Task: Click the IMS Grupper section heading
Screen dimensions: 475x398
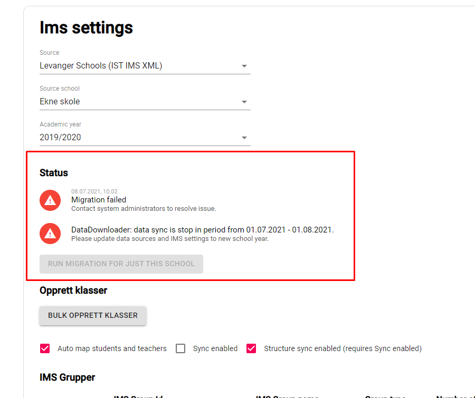Action: (x=68, y=377)
